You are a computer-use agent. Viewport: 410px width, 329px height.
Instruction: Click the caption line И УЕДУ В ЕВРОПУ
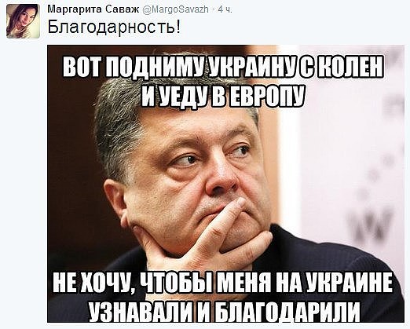(223, 96)
